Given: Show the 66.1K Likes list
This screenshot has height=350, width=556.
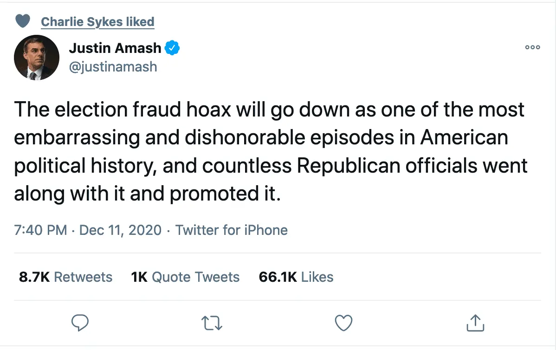Looking at the screenshot, I should coord(296,277).
